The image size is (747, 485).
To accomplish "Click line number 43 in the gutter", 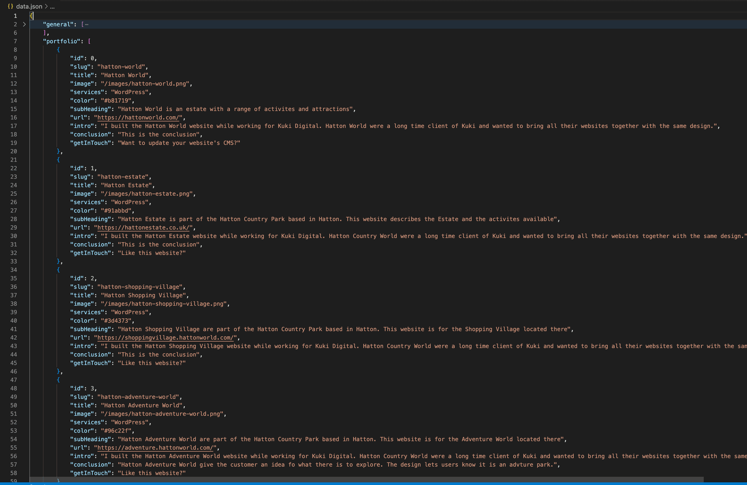I will pos(14,346).
